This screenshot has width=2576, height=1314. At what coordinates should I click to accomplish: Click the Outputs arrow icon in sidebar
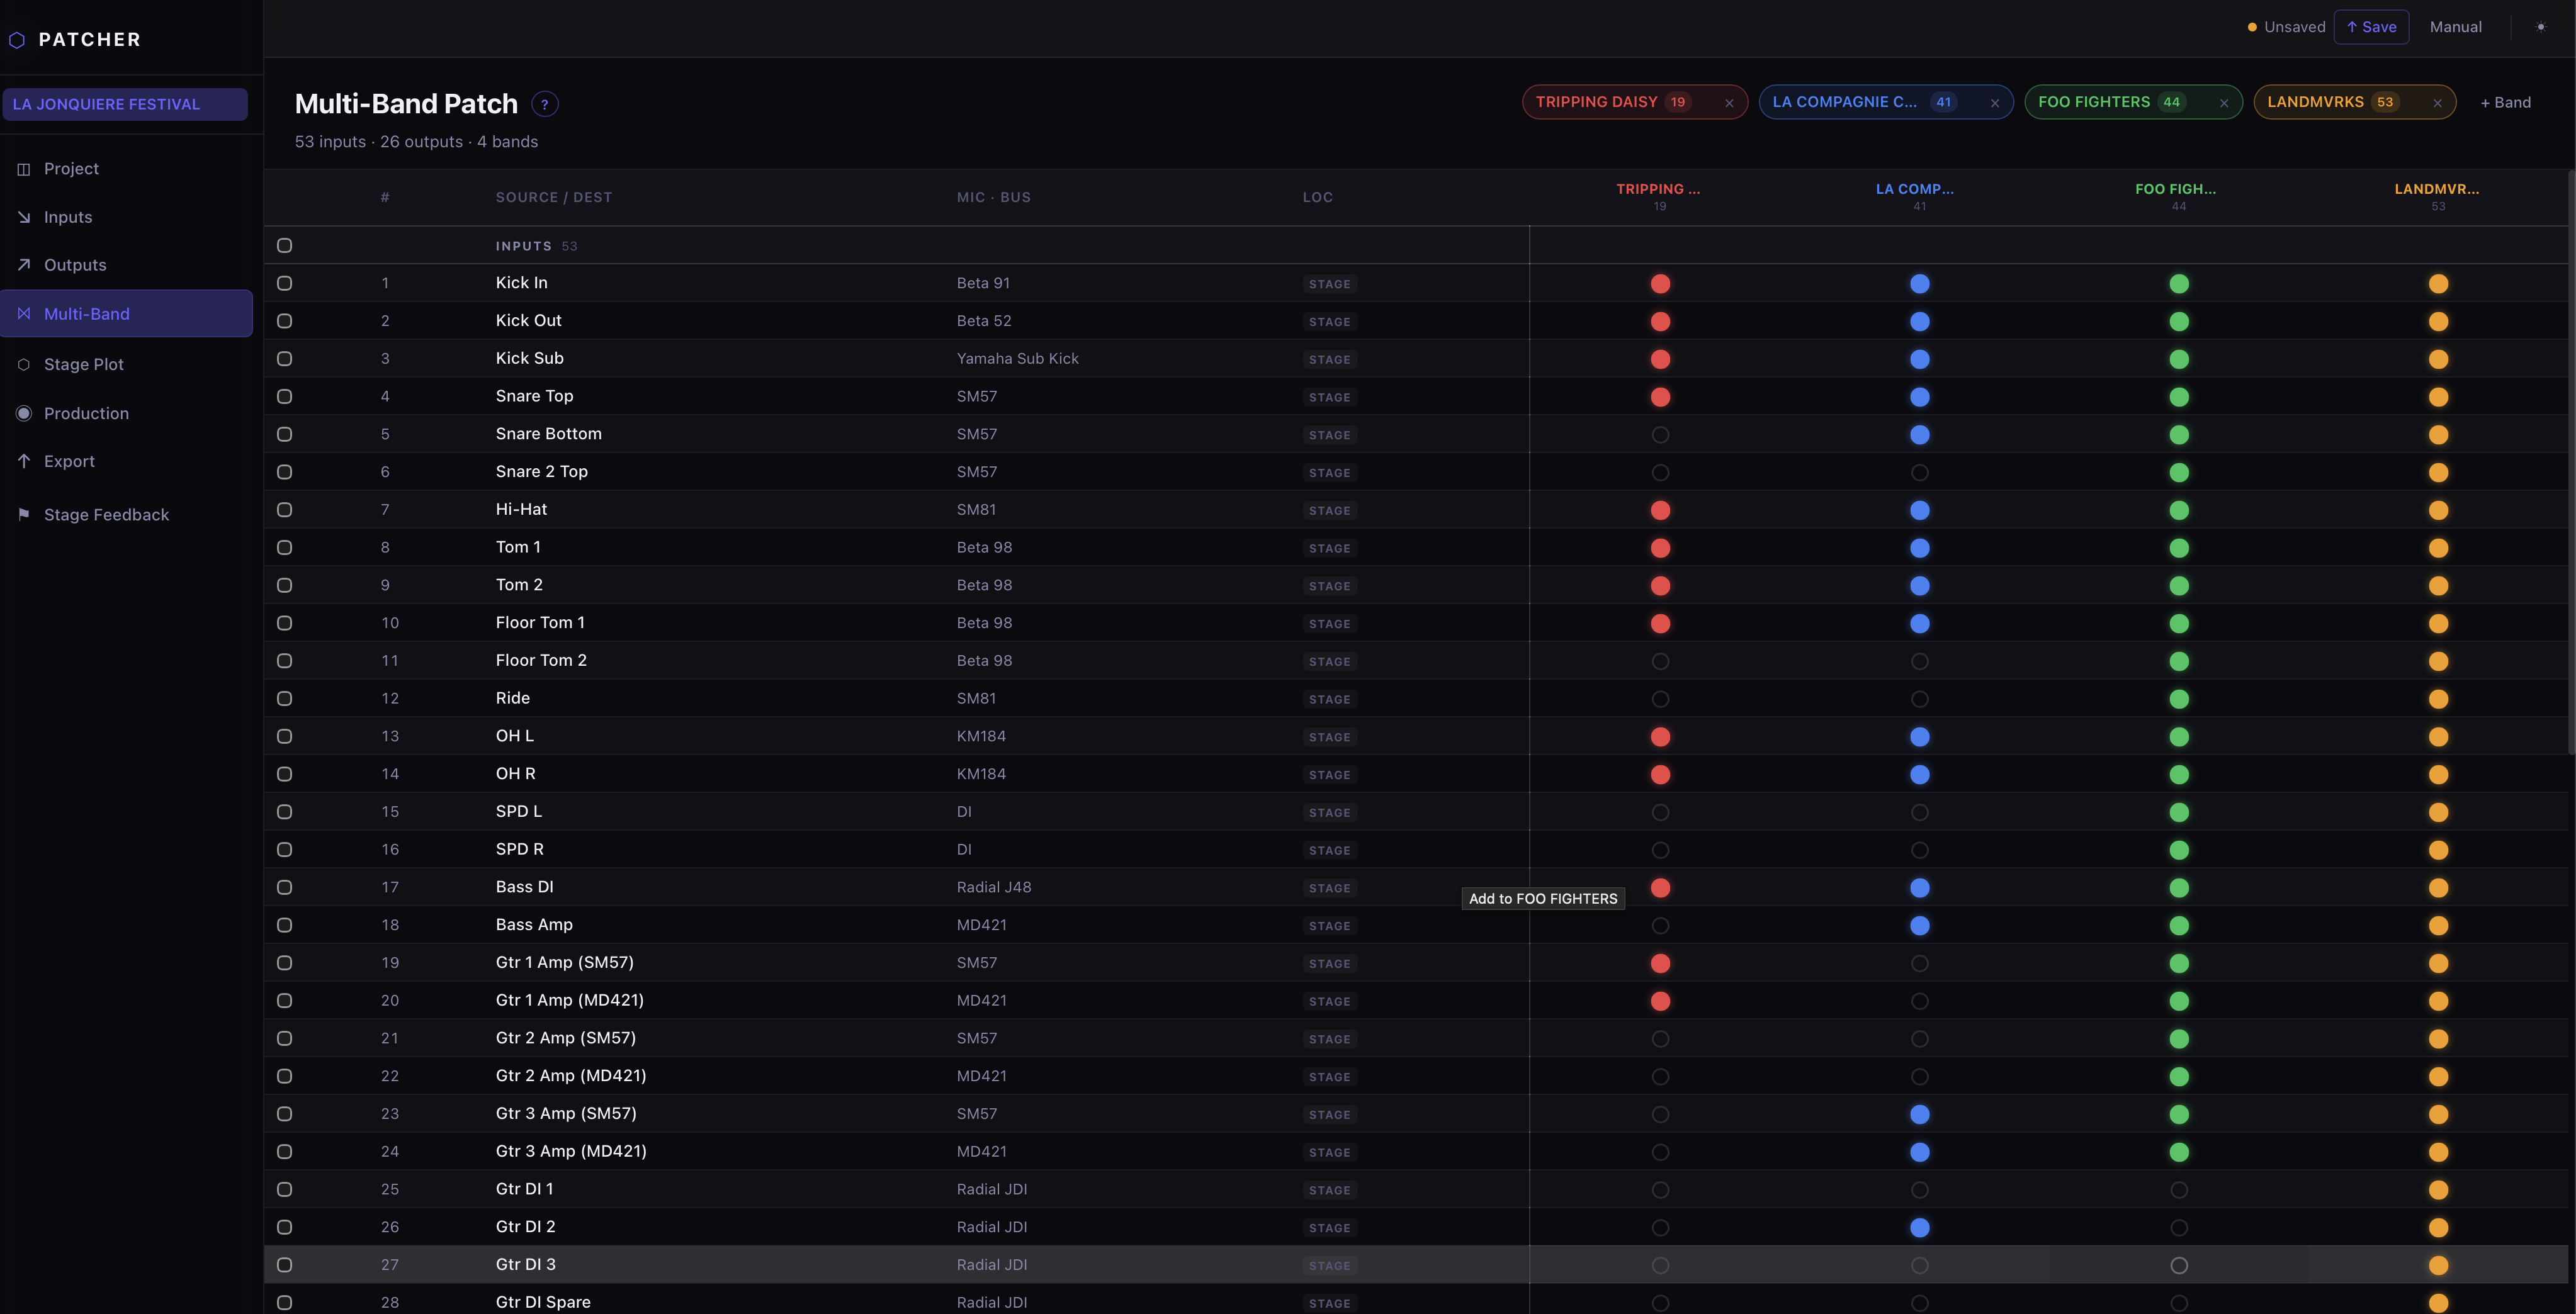click(24, 265)
